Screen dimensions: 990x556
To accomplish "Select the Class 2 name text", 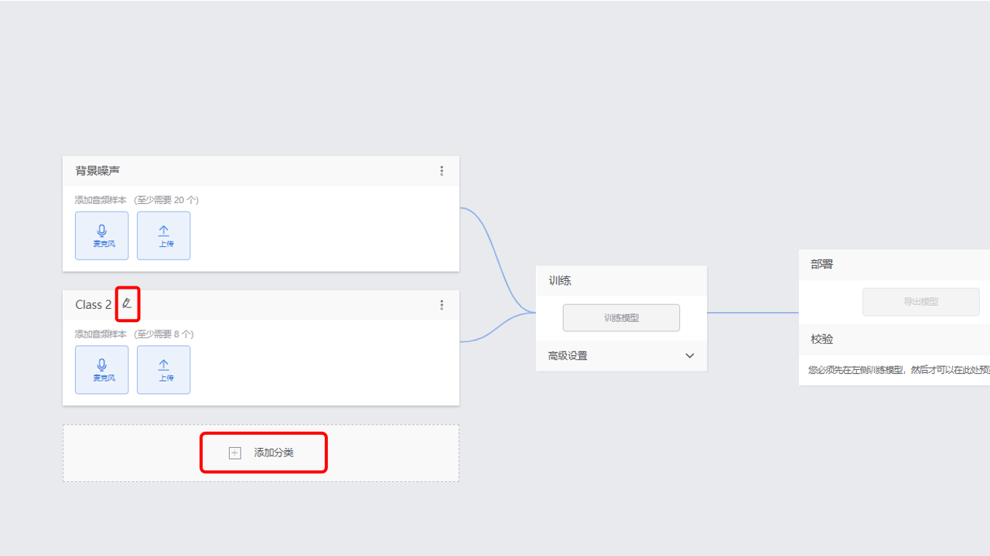I will point(93,305).
